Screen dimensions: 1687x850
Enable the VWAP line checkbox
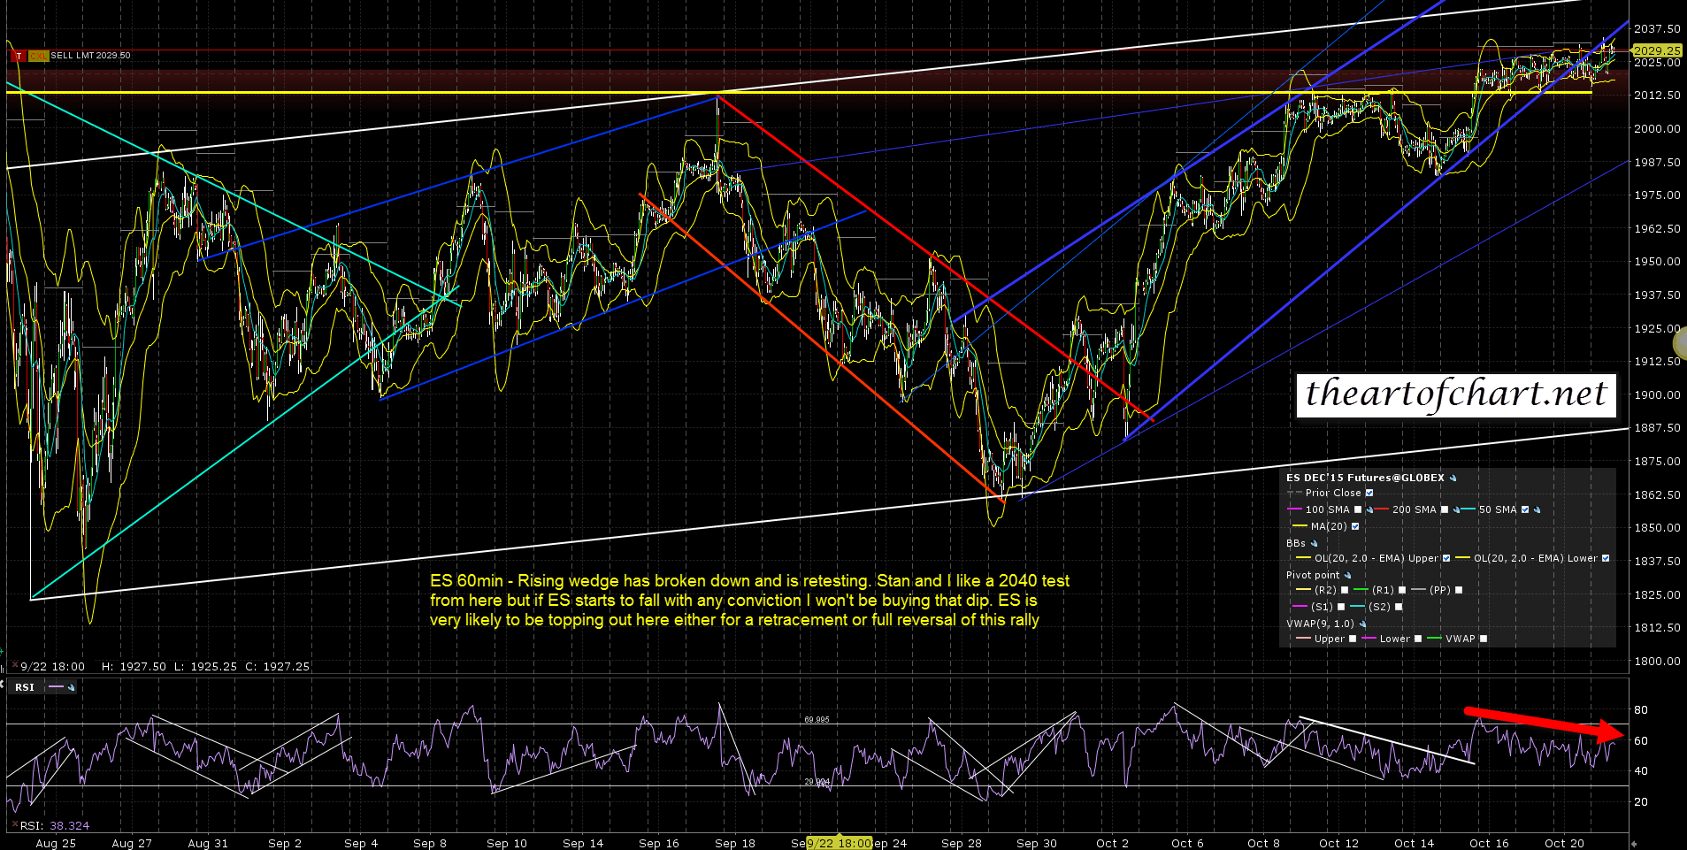tap(1484, 639)
